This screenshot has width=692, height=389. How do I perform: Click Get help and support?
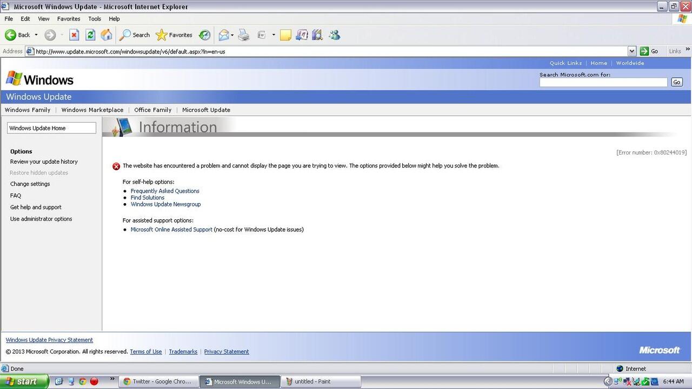coord(36,207)
